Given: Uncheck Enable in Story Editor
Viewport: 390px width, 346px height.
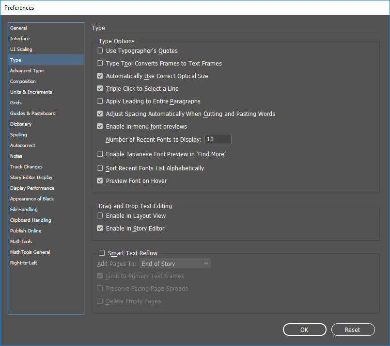Looking at the screenshot, I should click(x=100, y=229).
